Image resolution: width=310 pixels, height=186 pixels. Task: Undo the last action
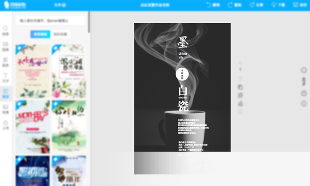pyautogui.click(x=213, y=5)
